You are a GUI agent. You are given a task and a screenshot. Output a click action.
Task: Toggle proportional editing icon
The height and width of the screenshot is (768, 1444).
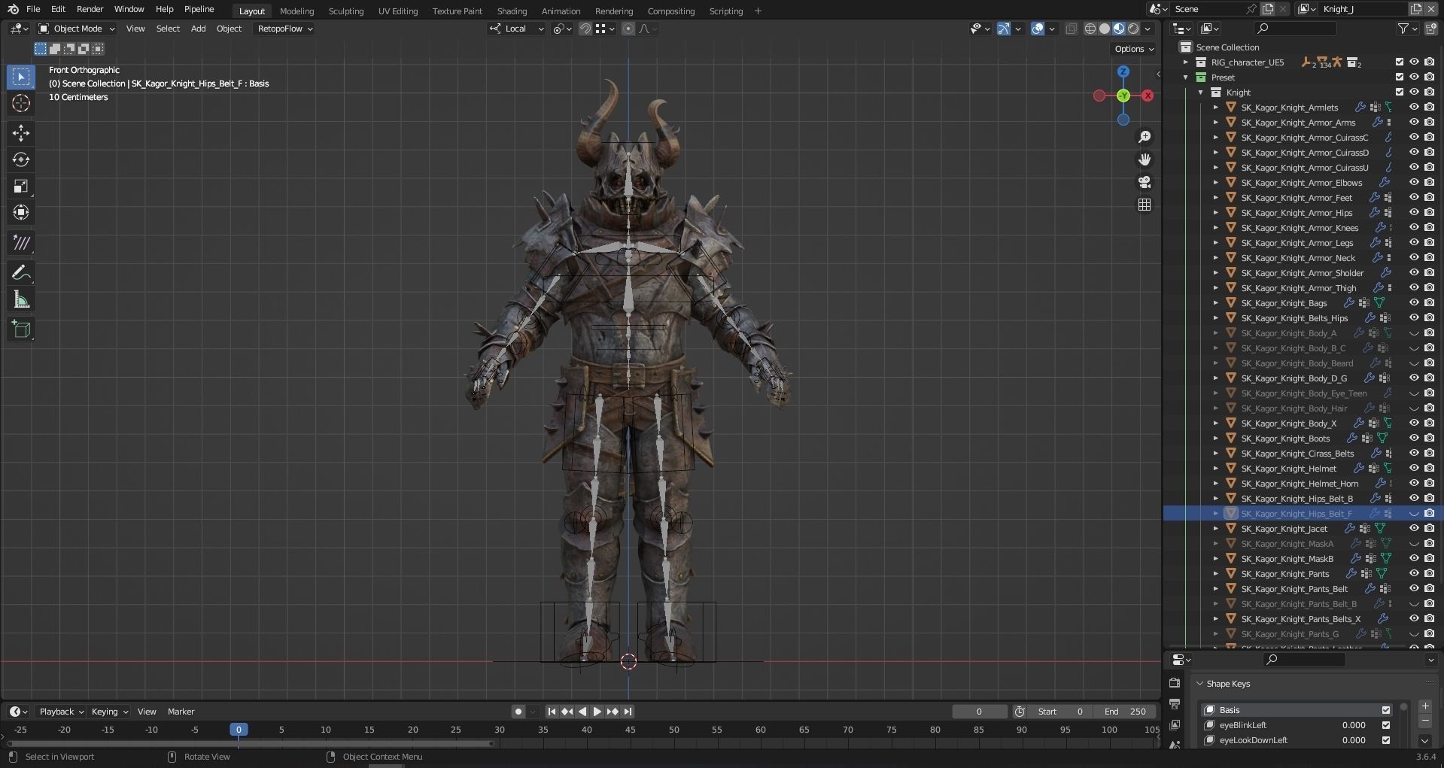628,29
